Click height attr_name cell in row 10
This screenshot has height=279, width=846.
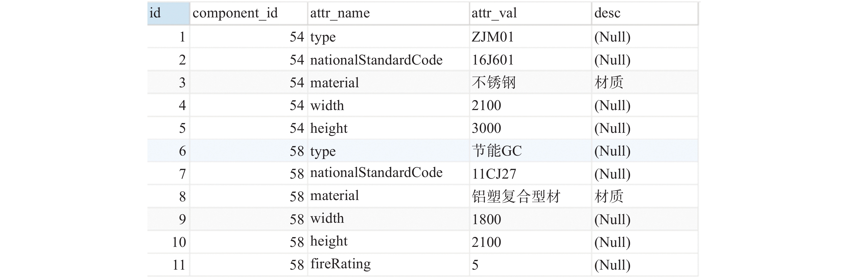coord(389,242)
